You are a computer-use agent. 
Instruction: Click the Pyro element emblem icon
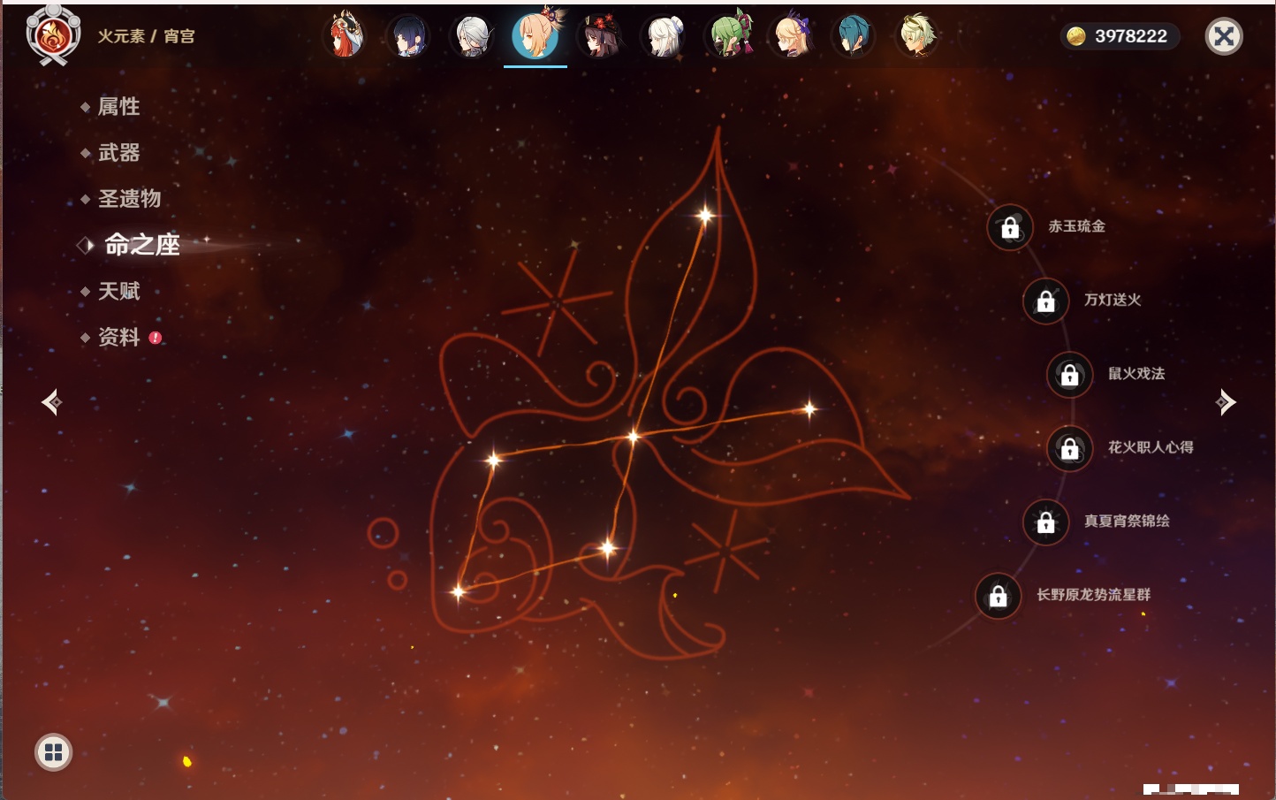click(53, 36)
